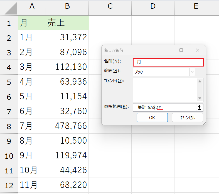This screenshot has height=194, width=219.
Task: Collapse the dialog using the reference range arrow icon
Action: tap(200, 107)
